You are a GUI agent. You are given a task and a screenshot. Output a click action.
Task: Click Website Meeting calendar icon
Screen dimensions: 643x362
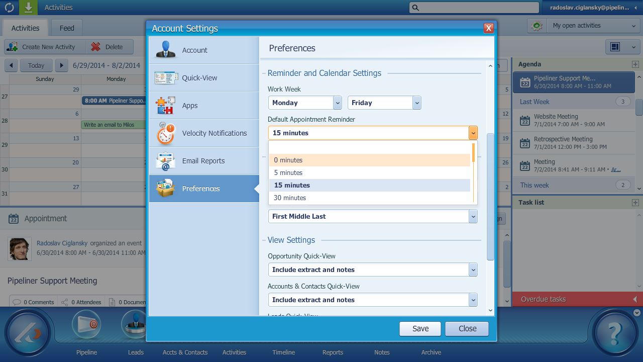click(525, 121)
